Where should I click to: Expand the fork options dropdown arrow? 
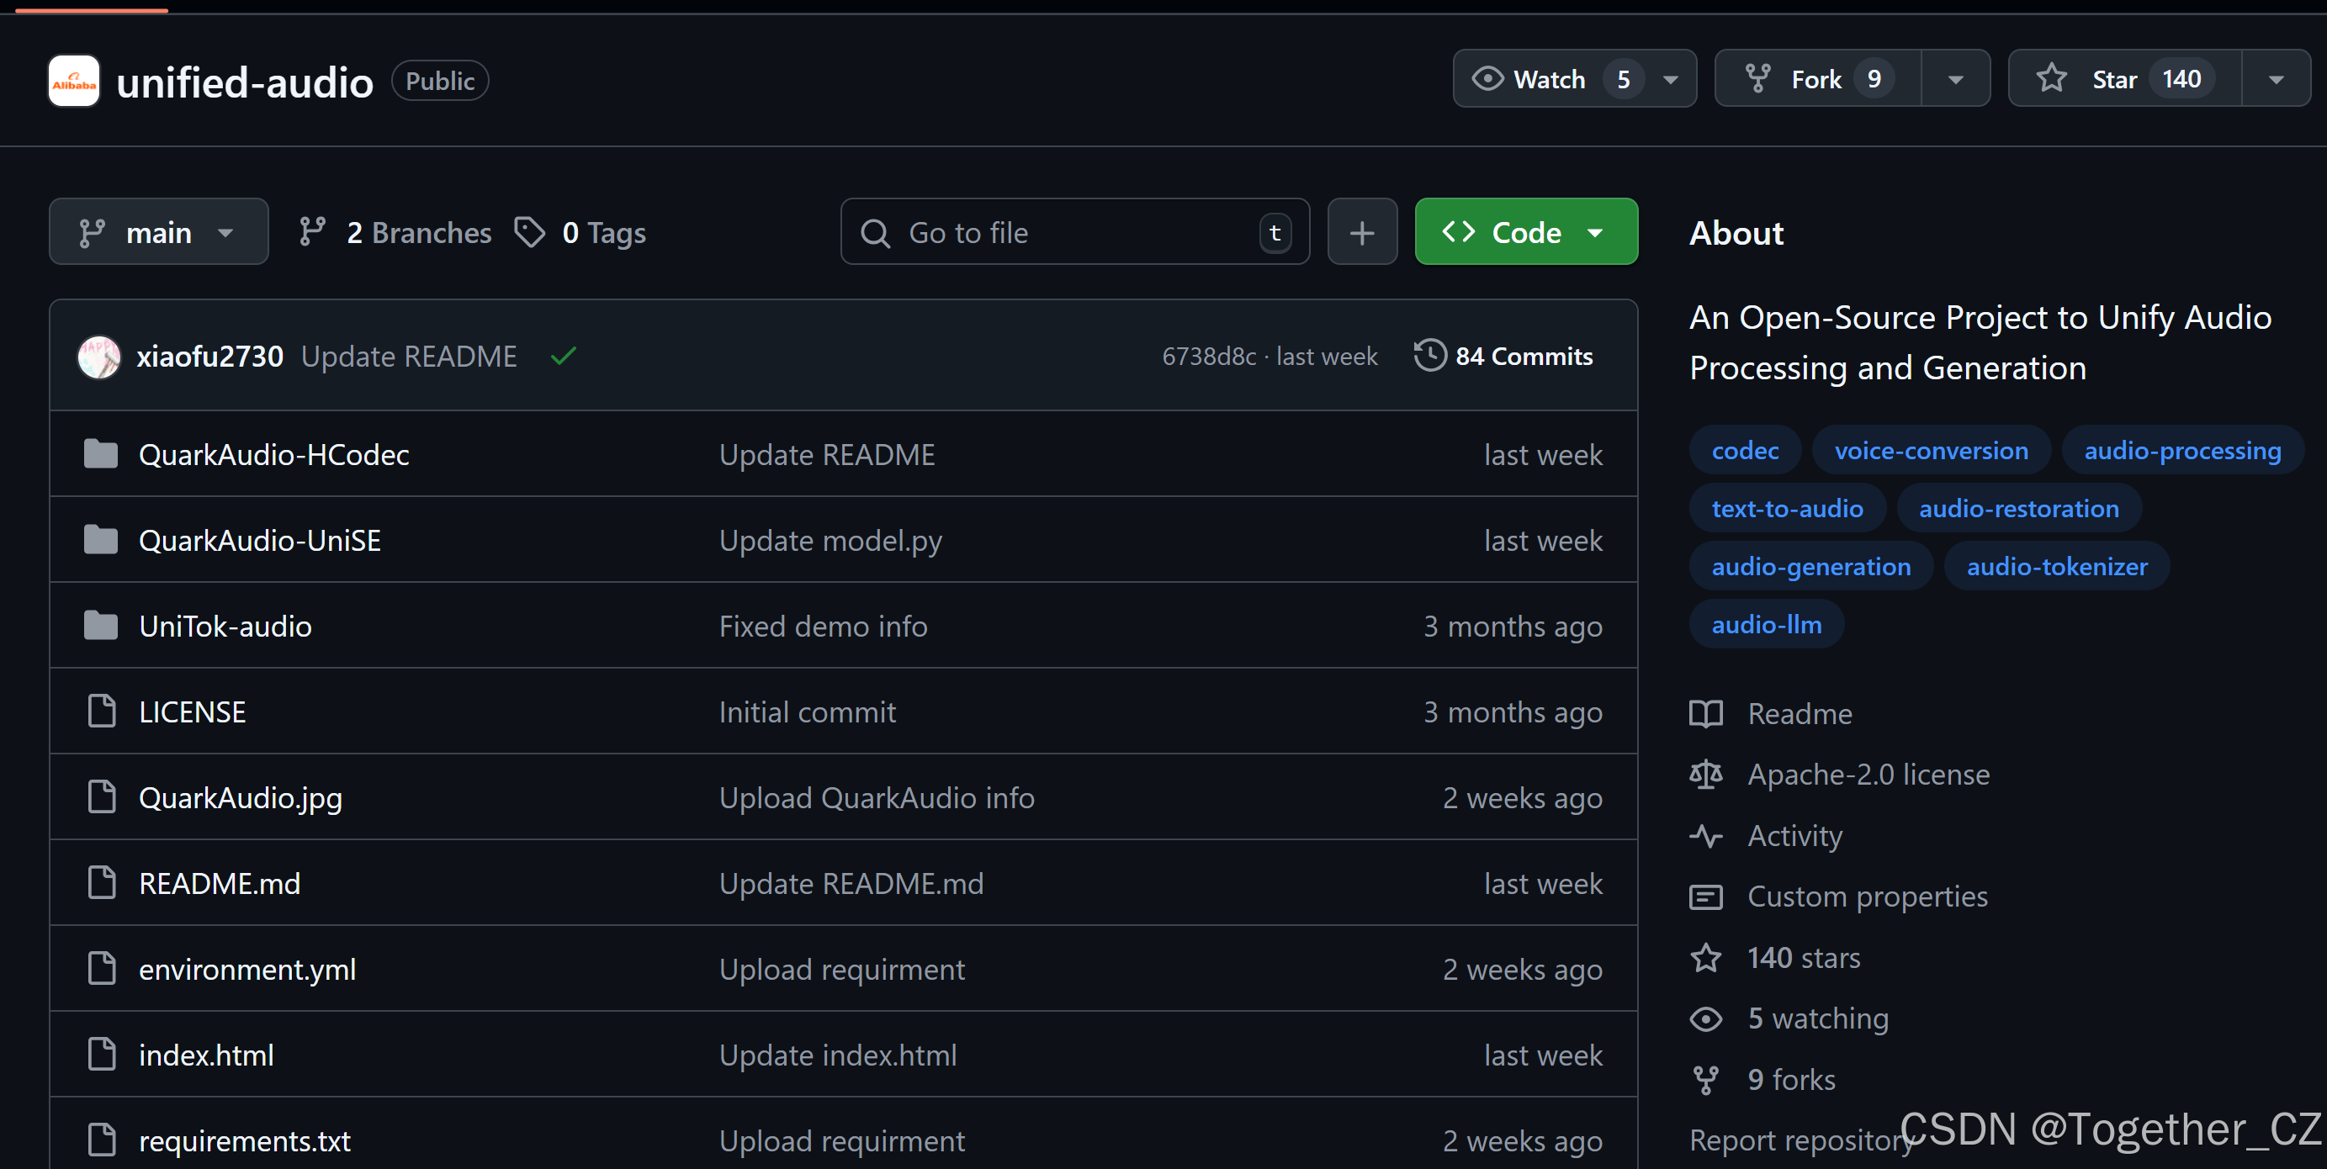1955,79
